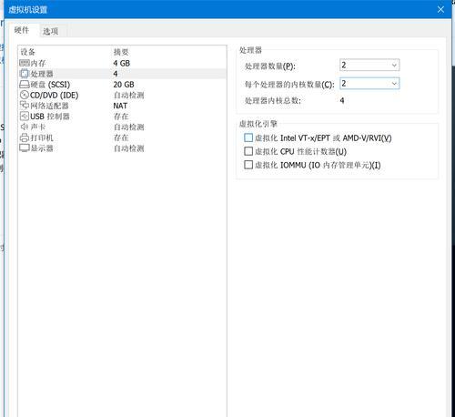
Task: Click the 处理器 row summary value 4
Action: [x=116, y=74]
